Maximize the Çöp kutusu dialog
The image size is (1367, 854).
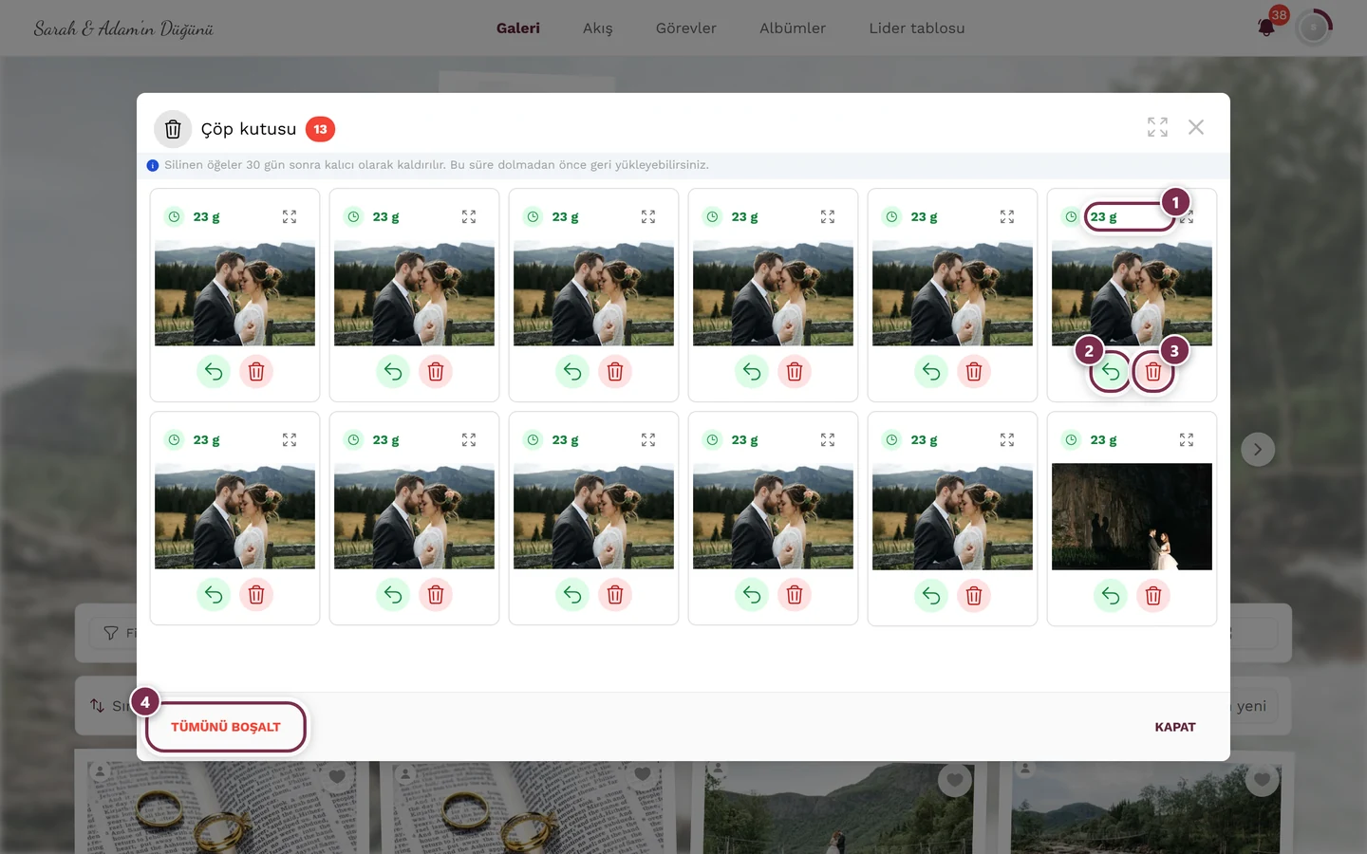pos(1157,127)
